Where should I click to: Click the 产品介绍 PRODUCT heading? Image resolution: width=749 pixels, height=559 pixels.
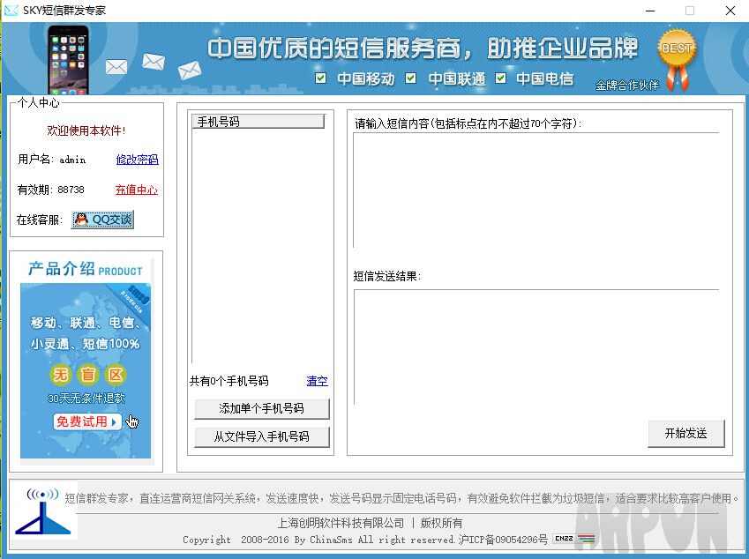point(85,269)
